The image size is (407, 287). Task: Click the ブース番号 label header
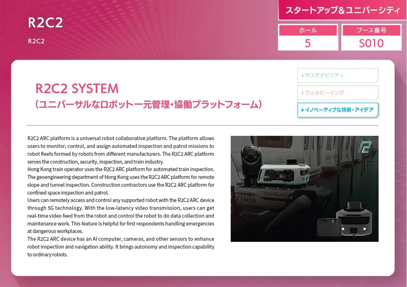[x=371, y=30]
